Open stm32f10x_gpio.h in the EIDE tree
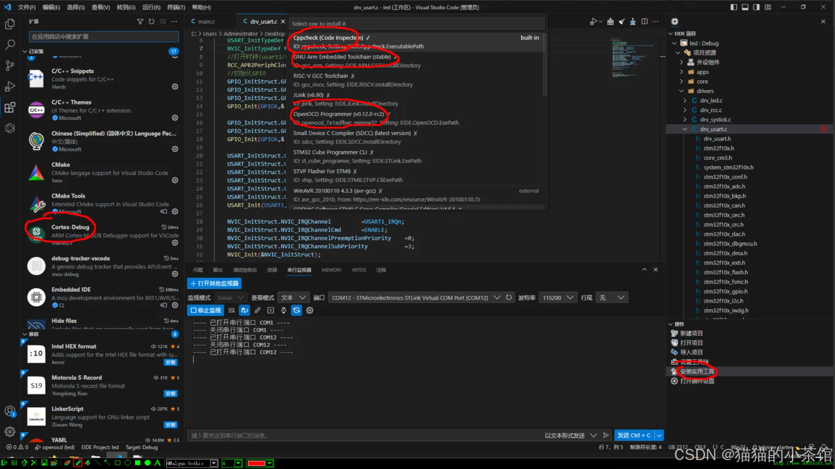The width and height of the screenshot is (835, 469). point(725,291)
